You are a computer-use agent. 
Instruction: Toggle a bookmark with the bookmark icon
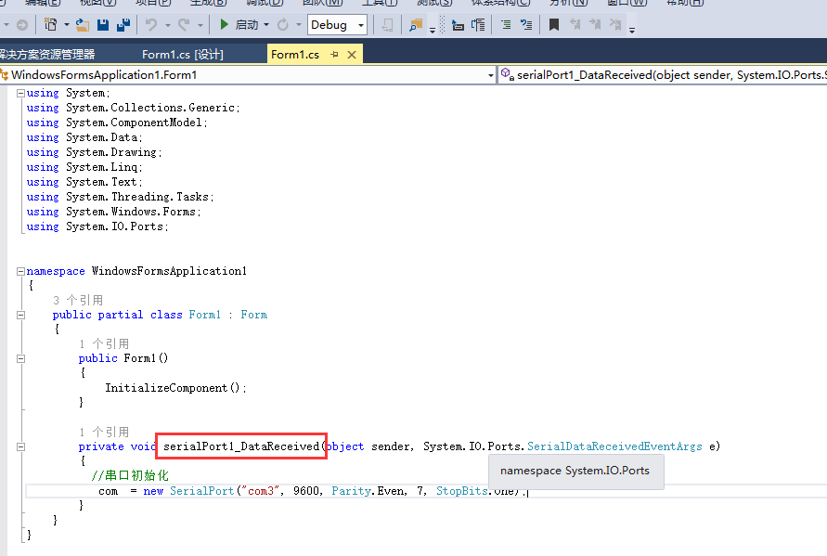point(554,24)
